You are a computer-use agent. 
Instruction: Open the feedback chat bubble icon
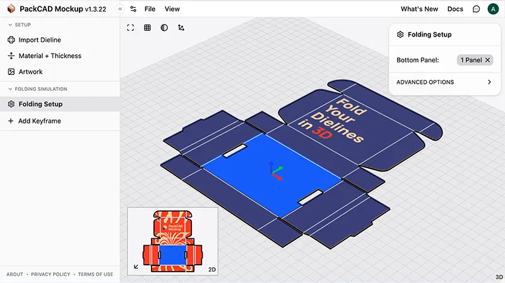(476, 9)
